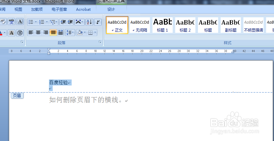Open the Phonetic Guide (wén) tool
This screenshot has height=141, width=274.
tap(12, 22)
